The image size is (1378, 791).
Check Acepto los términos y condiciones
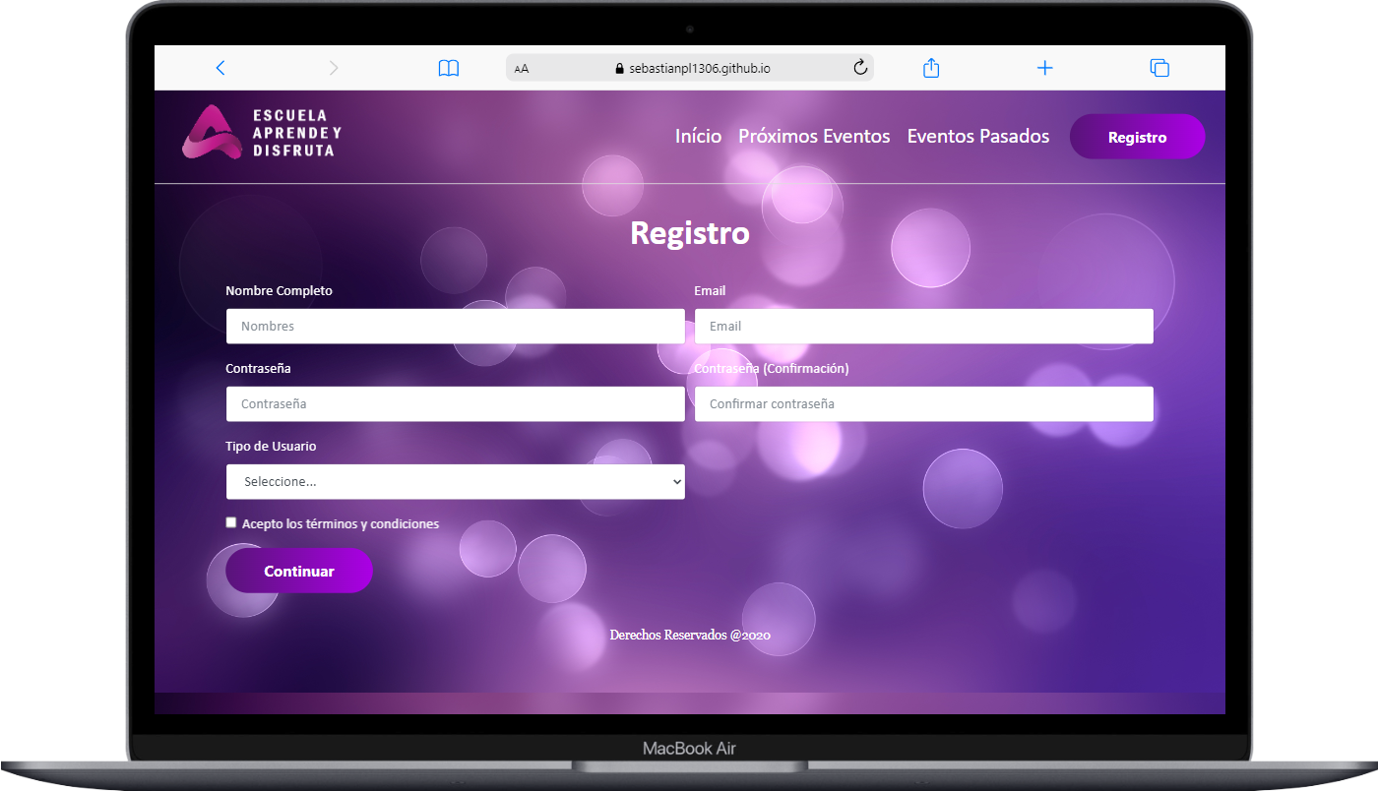pos(231,523)
